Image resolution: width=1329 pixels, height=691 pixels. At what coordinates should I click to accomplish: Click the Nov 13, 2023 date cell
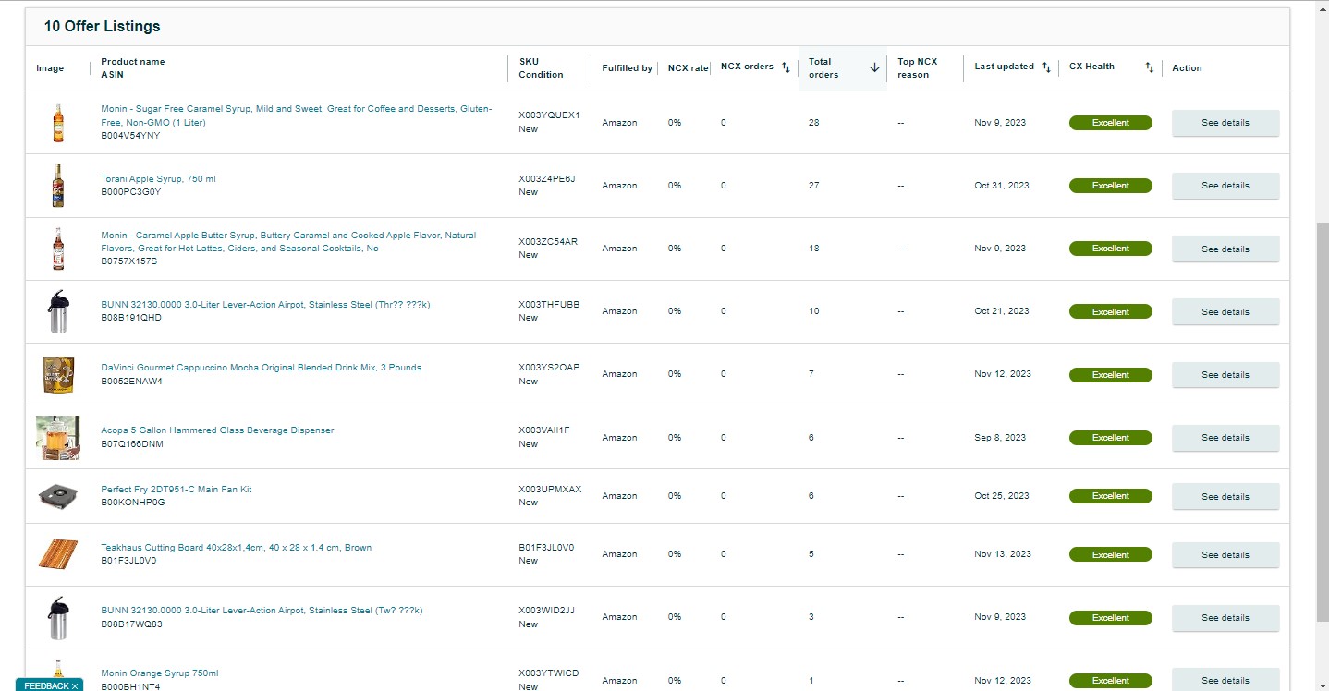1003,554
